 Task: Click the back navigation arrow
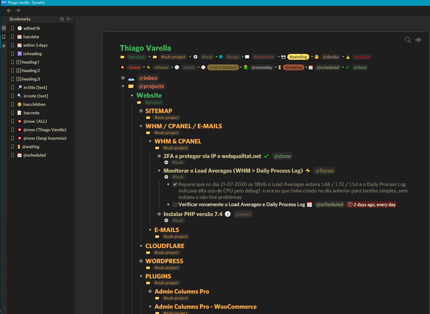(x=9, y=10)
